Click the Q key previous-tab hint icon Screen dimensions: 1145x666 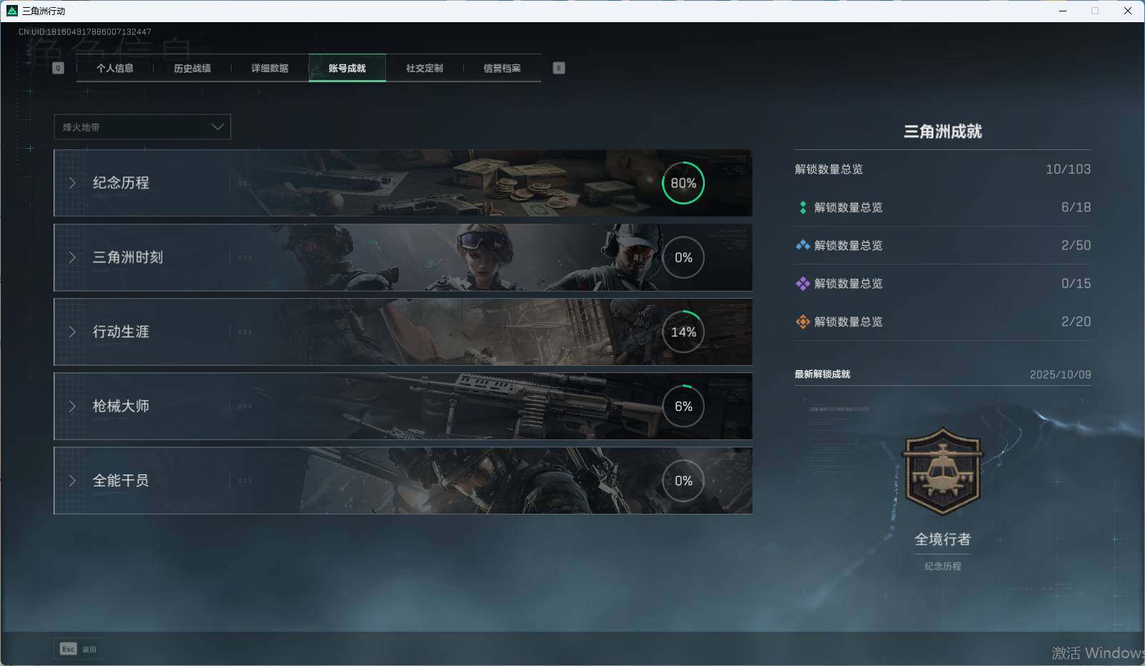pyautogui.click(x=59, y=68)
